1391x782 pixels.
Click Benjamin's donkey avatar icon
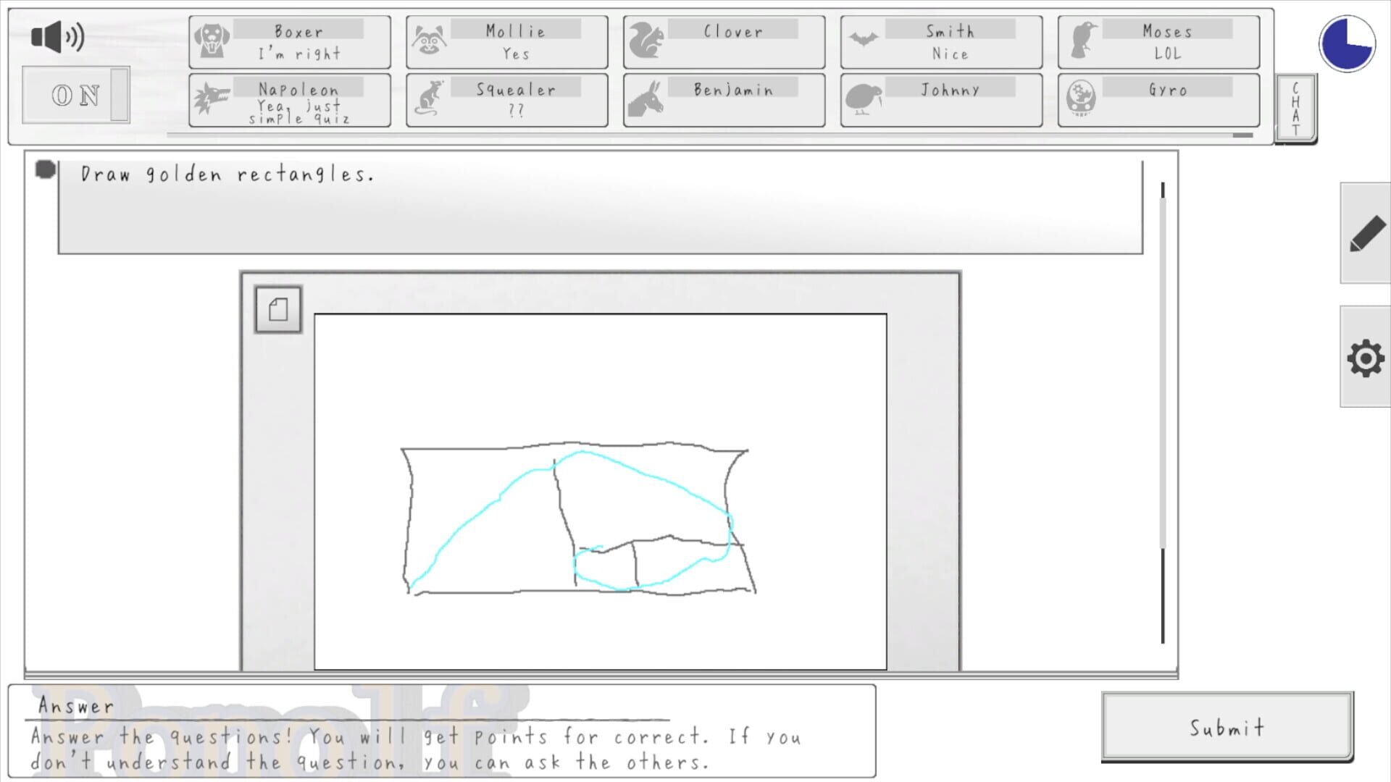pos(645,98)
